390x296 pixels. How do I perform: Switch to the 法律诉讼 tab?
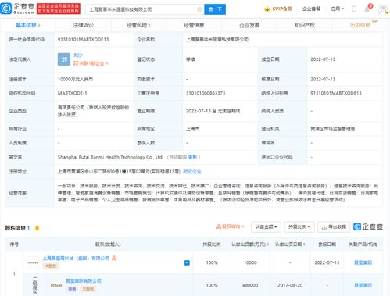84,25
